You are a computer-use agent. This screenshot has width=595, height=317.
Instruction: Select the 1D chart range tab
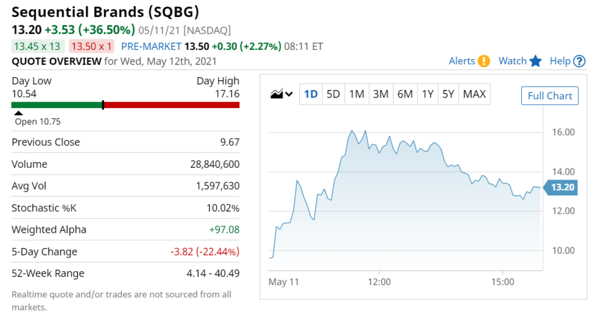pos(311,94)
